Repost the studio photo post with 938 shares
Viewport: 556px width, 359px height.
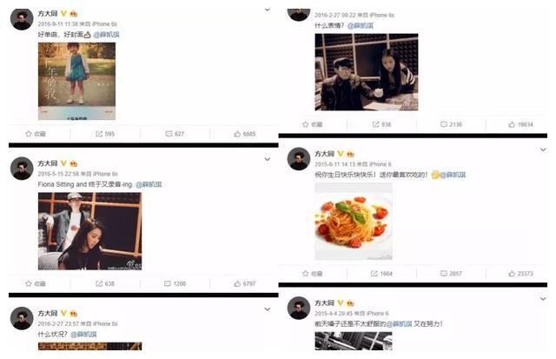tap(381, 124)
